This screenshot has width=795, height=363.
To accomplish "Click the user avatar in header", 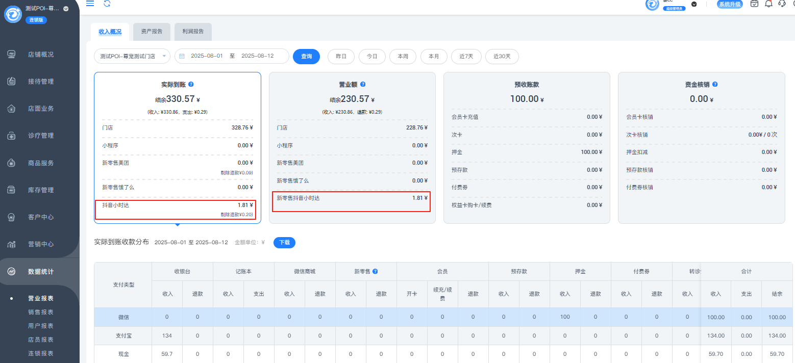I will pyautogui.click(x=652, y=4).
